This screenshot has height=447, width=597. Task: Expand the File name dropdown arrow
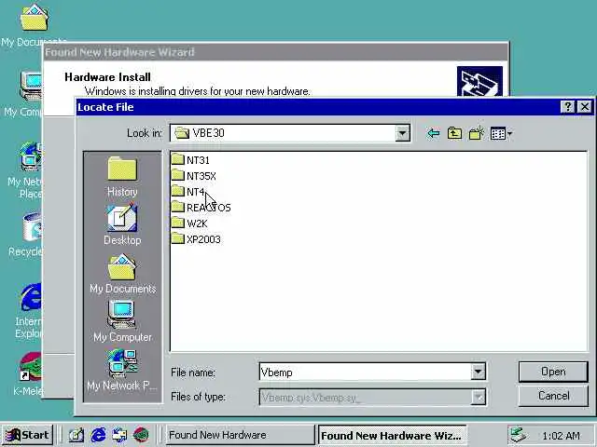point(478,372)
